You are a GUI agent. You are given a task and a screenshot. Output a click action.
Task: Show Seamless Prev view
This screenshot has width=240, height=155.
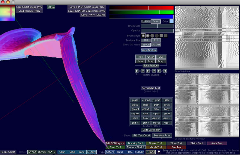click(162, 136)
